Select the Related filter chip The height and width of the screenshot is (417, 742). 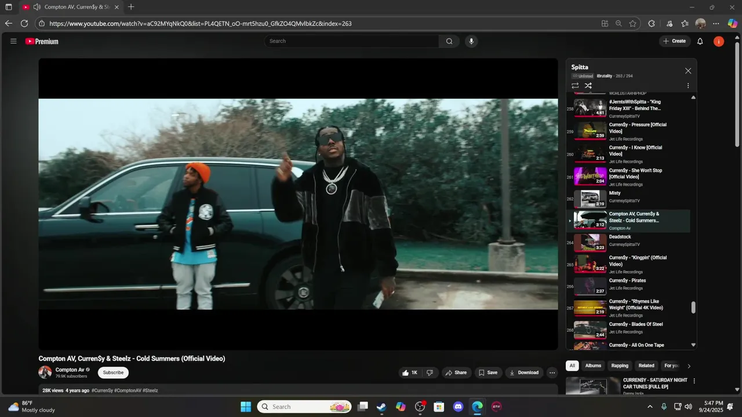coord(646,366)
